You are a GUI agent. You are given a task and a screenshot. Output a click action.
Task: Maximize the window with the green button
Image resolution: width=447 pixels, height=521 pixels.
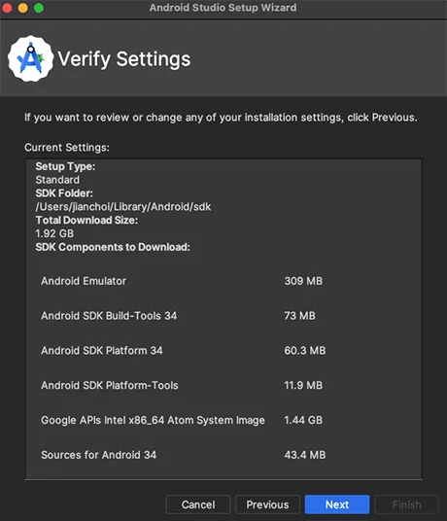pyautogui.click(x=39, y=8)
